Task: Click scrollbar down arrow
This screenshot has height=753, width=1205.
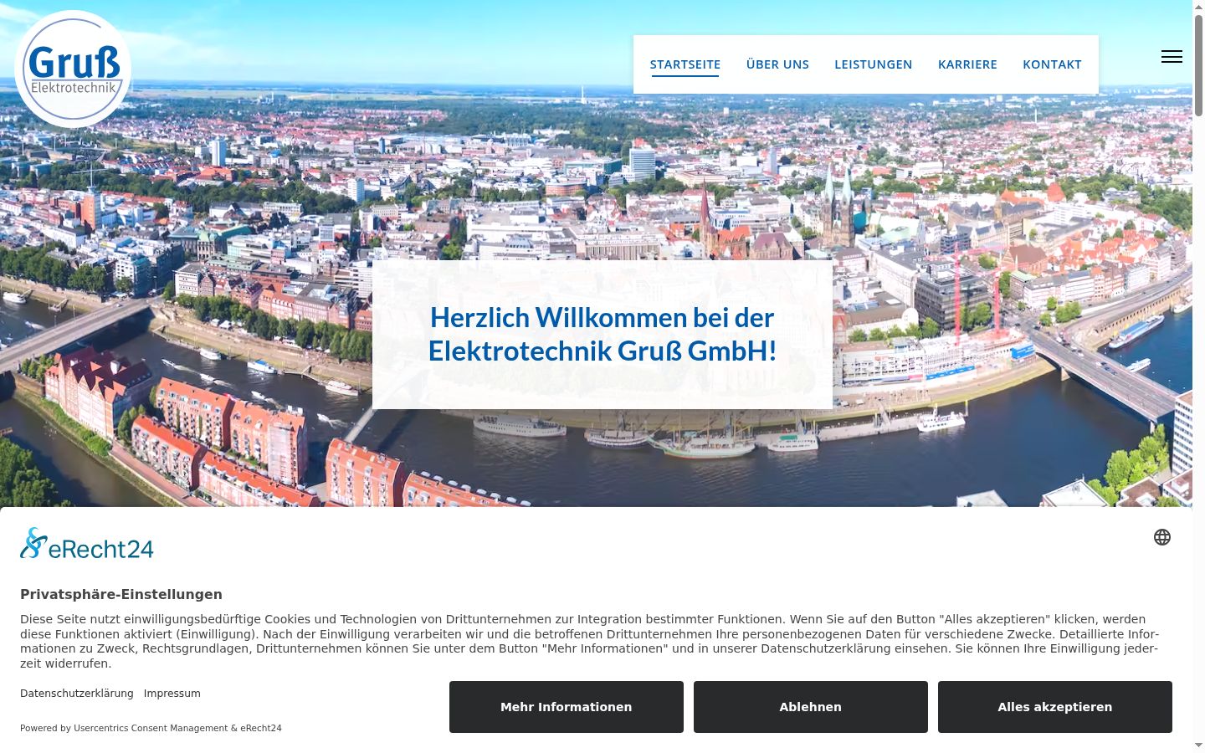Action: pyautogui.click(x=1198, y=745)
